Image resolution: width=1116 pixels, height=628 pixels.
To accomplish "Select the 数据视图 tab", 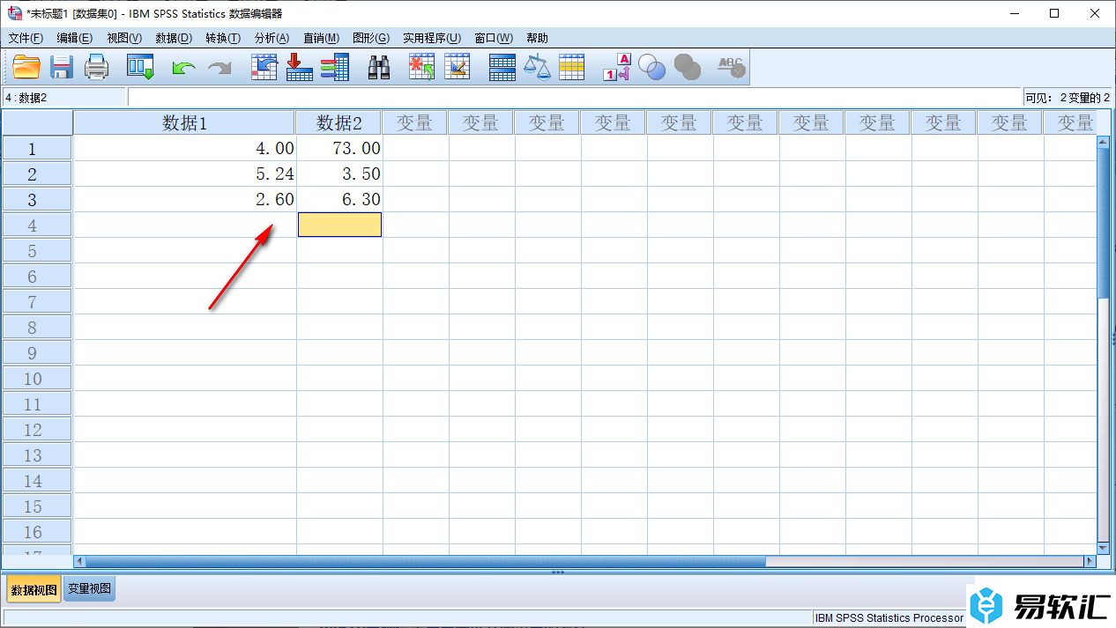I will point(33,589).
